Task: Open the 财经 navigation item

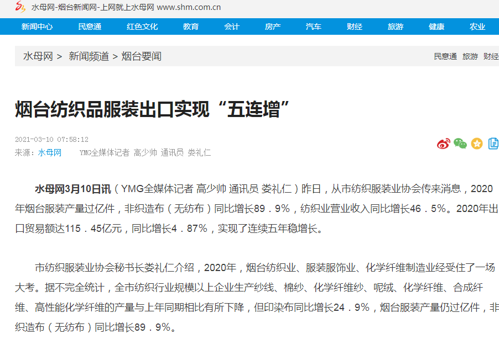Action: point(355,26)
